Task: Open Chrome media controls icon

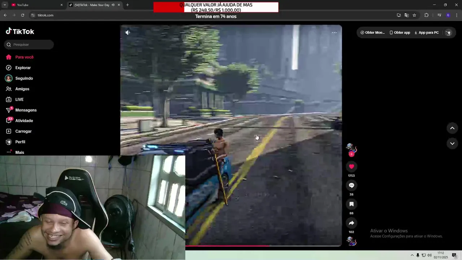Action: click(439, 15)
